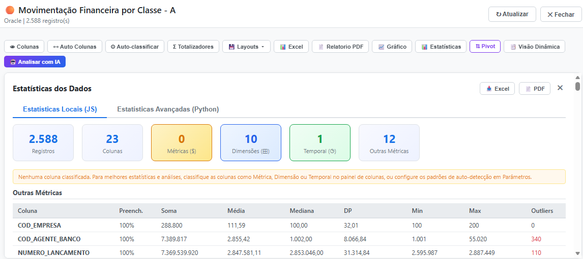The height and width of the screenshot is (259, 583).
Task: Open the Gráfico chart view
Action: point(392,47)
